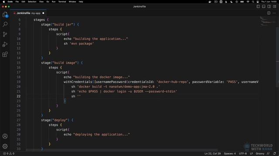Toggle bottom panel layout icon
Screen dimensions: 279x156
click(x=264, y=6)
